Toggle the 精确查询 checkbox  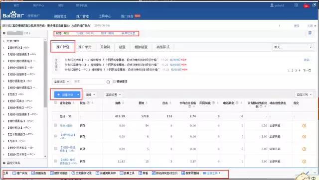pos(115,82)
